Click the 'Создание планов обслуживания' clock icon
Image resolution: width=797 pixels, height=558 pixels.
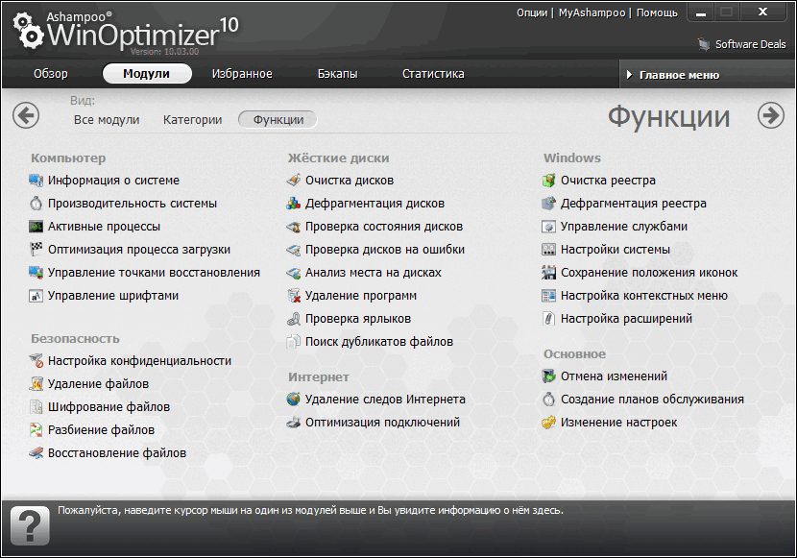pyautogui.click(x=549, y=400)
